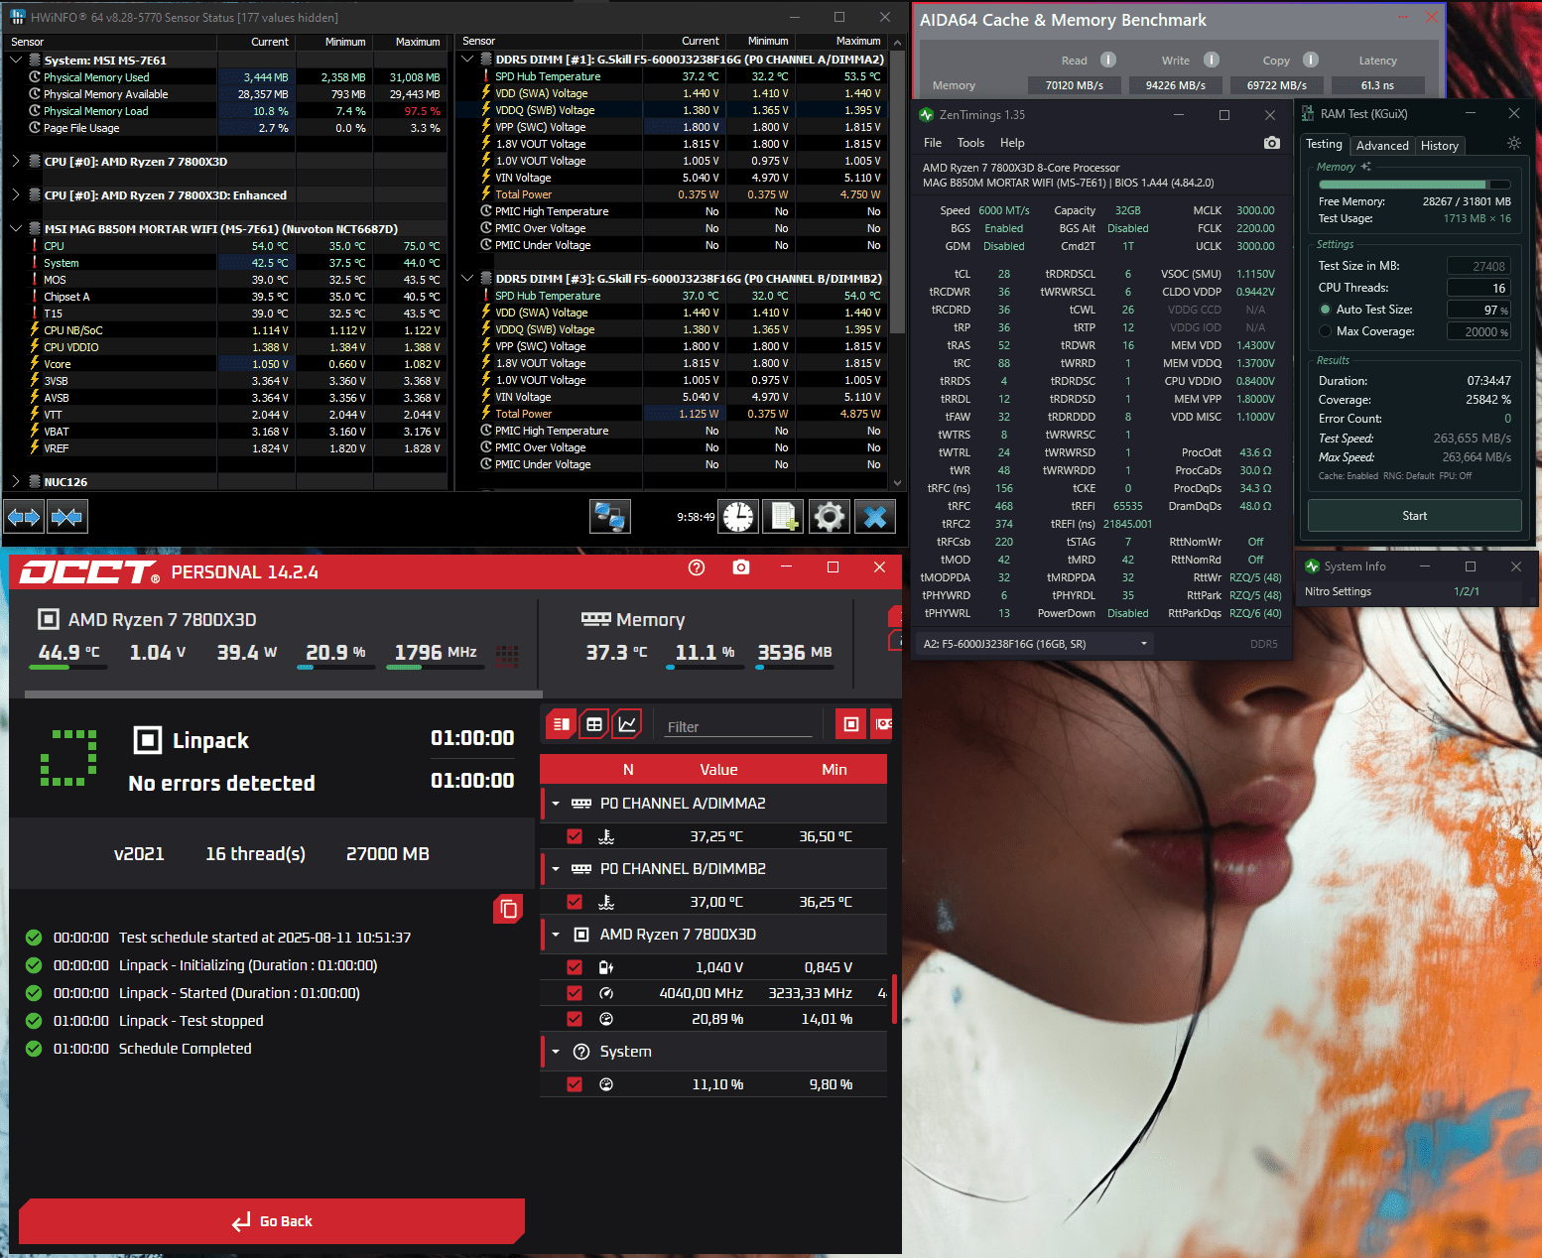Click OCCT Linpack test chip icon
Viewport: 1542px width, 1258px height.
(x=147, y=740)
